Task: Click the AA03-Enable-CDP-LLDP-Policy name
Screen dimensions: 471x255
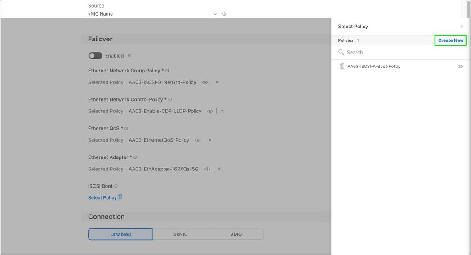Action: [x=165, y=111]
